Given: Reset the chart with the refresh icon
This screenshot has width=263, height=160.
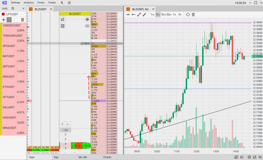Looking at the screenshot, I should point(188,15).
